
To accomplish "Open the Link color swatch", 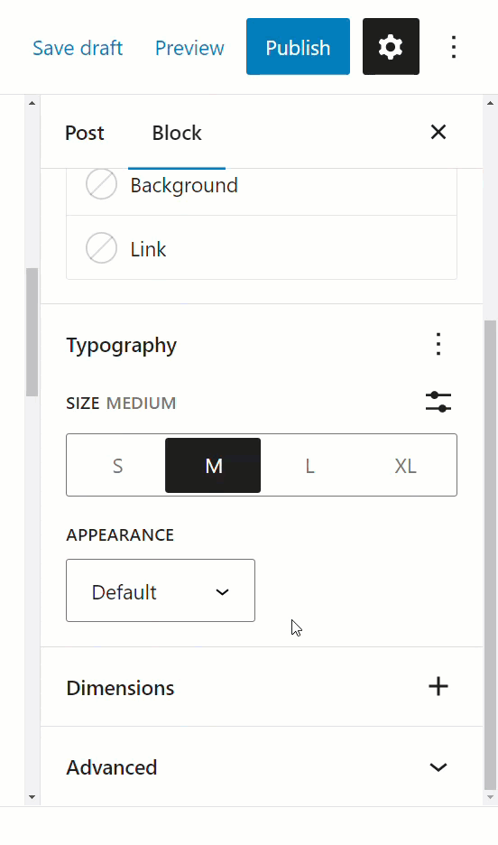I will 262,248.
